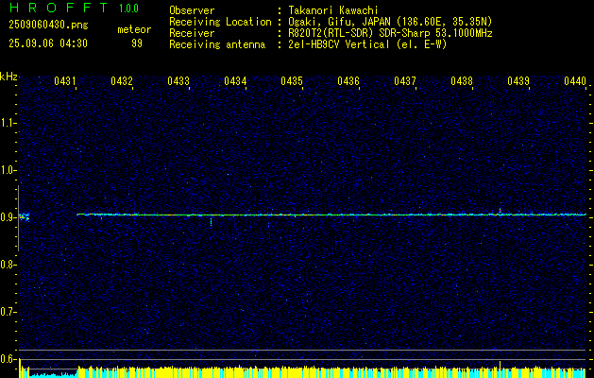Click the downward echo trace near 0433

(211, 221)
